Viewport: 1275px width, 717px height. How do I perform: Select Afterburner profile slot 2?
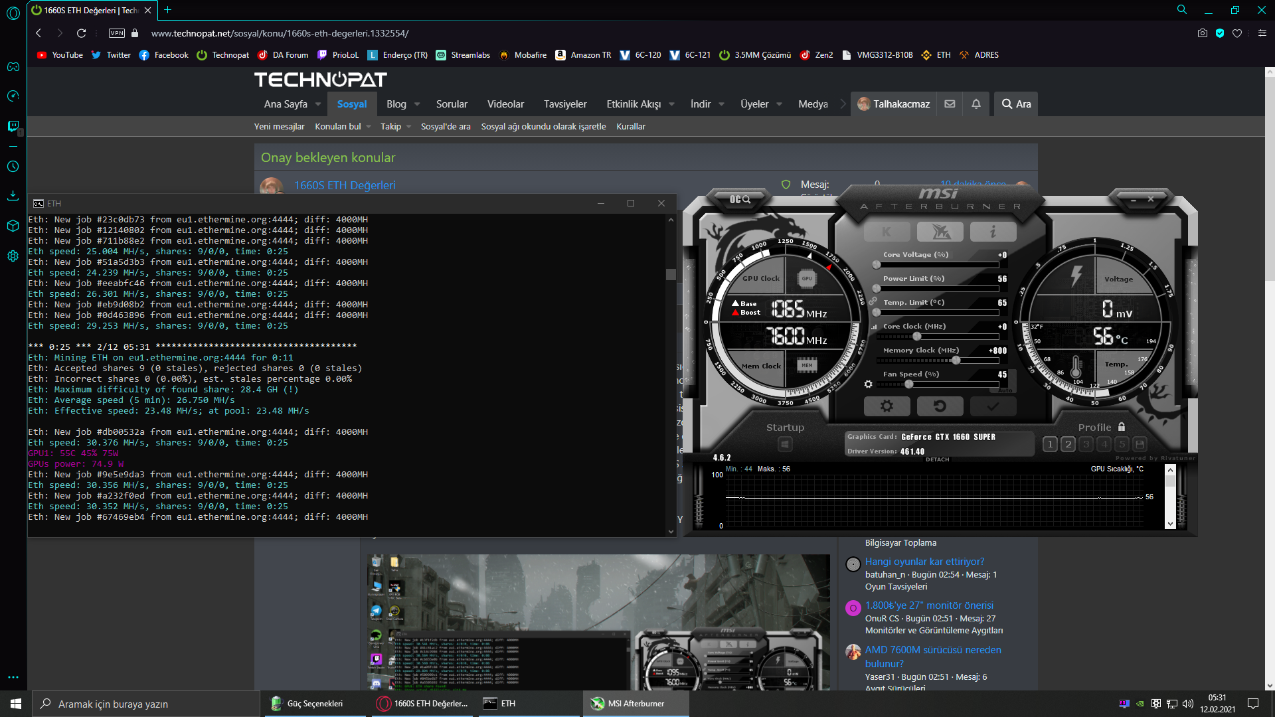[1068, 444]
